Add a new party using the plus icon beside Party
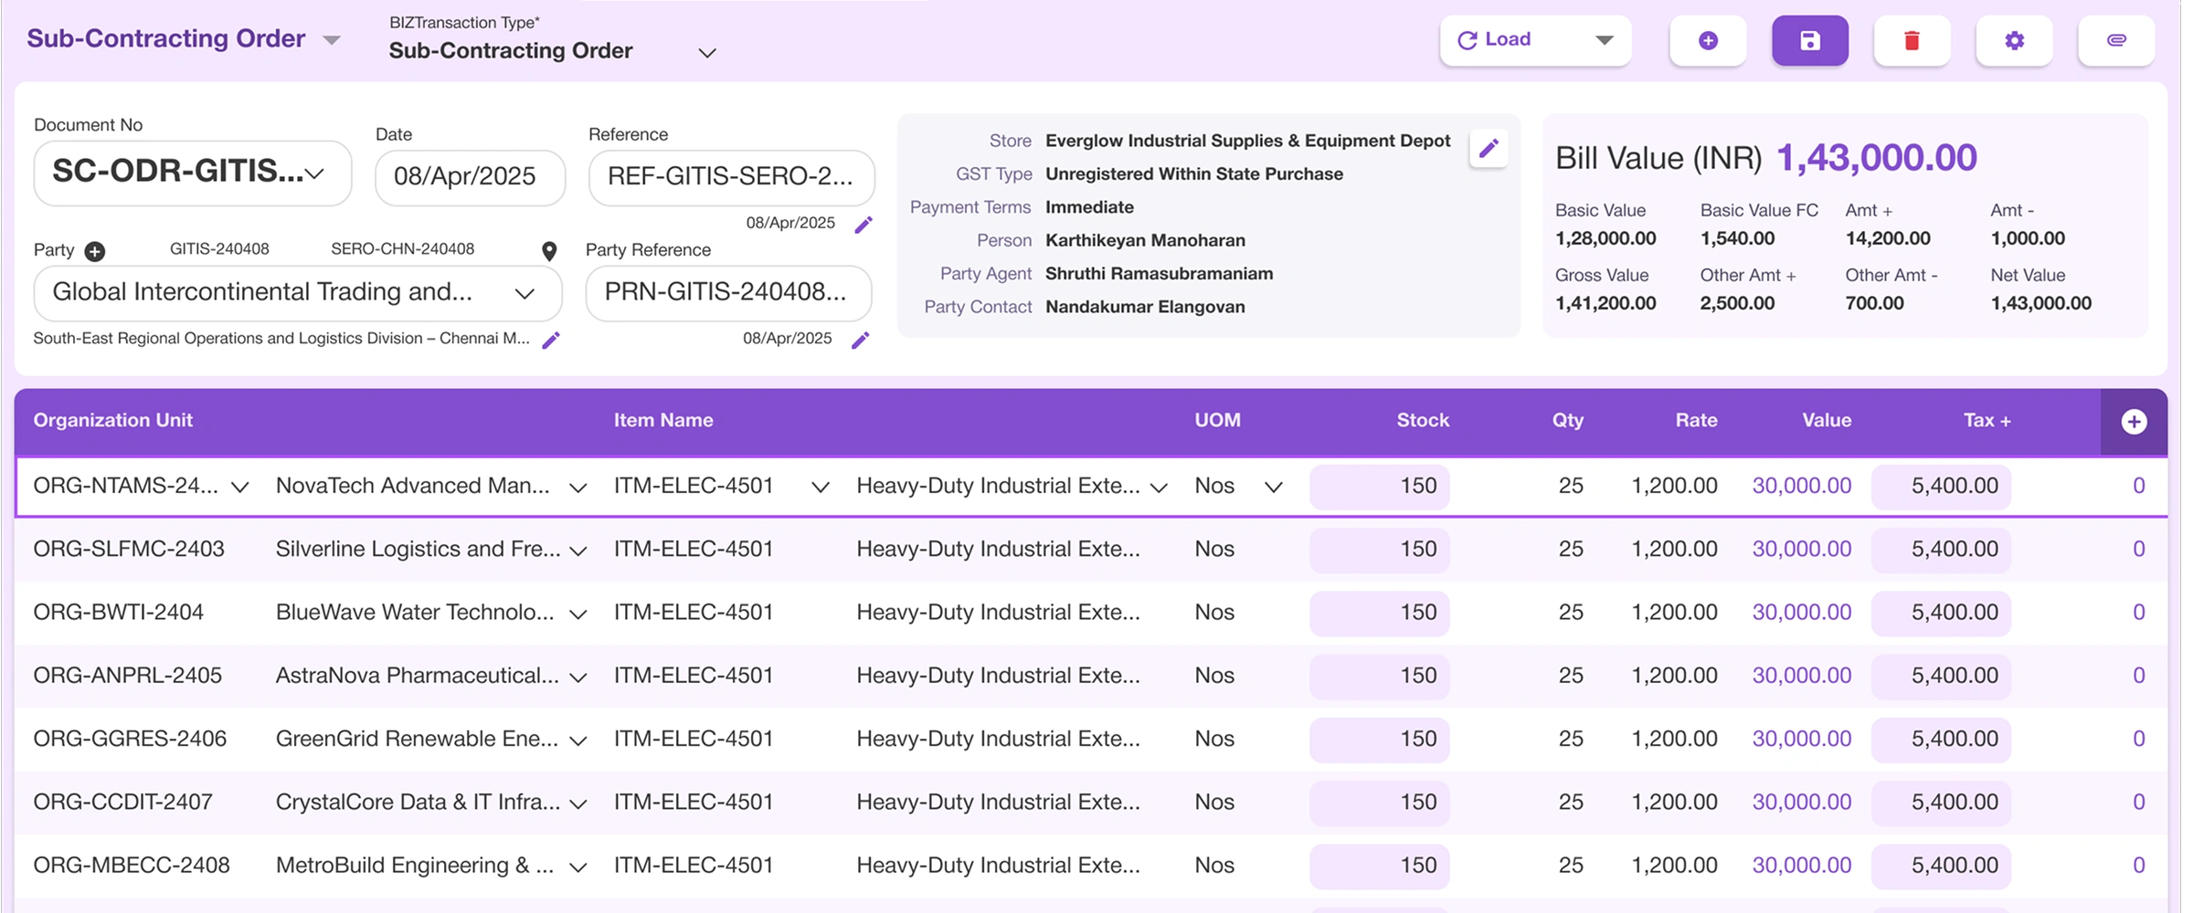This screenshot has width=2193, height=913. 94,249
